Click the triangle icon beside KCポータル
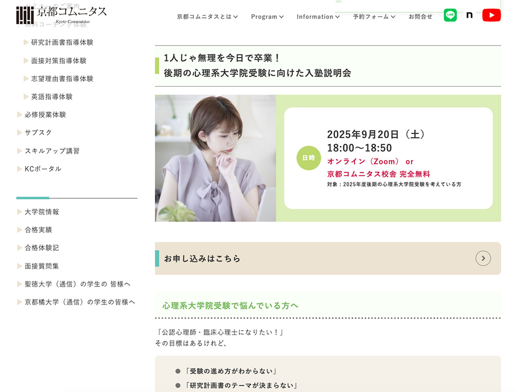This screenshot has height=392, width=517. click(20, 169)
